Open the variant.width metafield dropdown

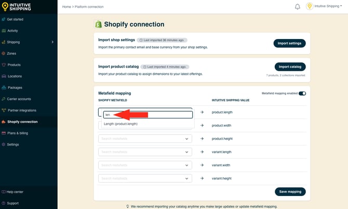click(x=145, y=165)
